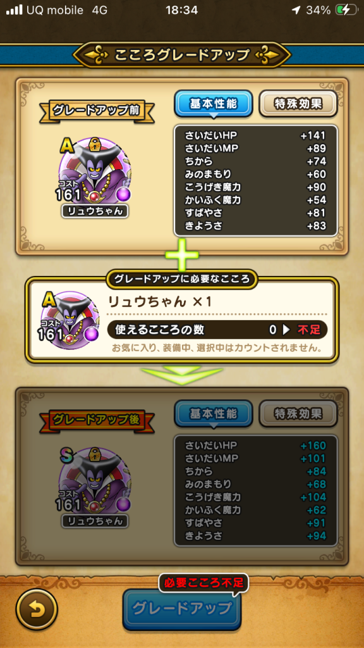
Task: Select 特殊効果 tab in upper panel
Action: (298, 104)
